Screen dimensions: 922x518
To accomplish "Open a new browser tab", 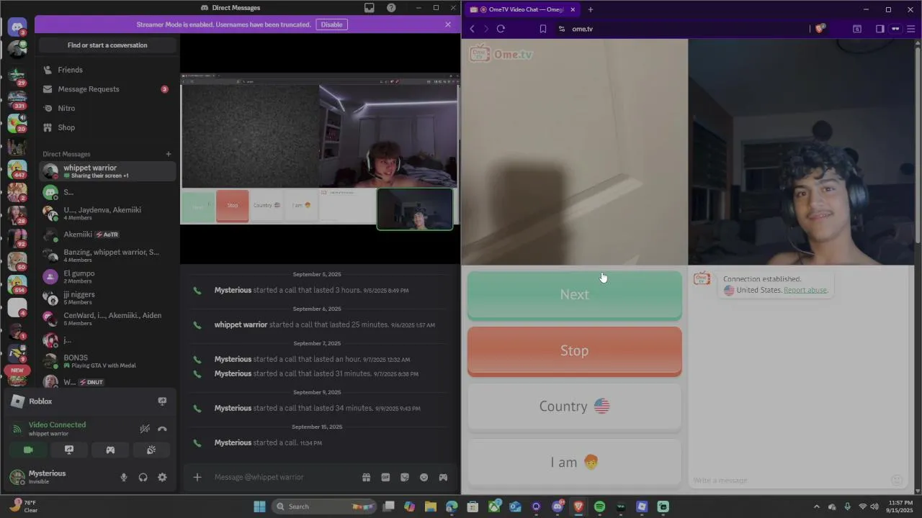I will point(591,9).
